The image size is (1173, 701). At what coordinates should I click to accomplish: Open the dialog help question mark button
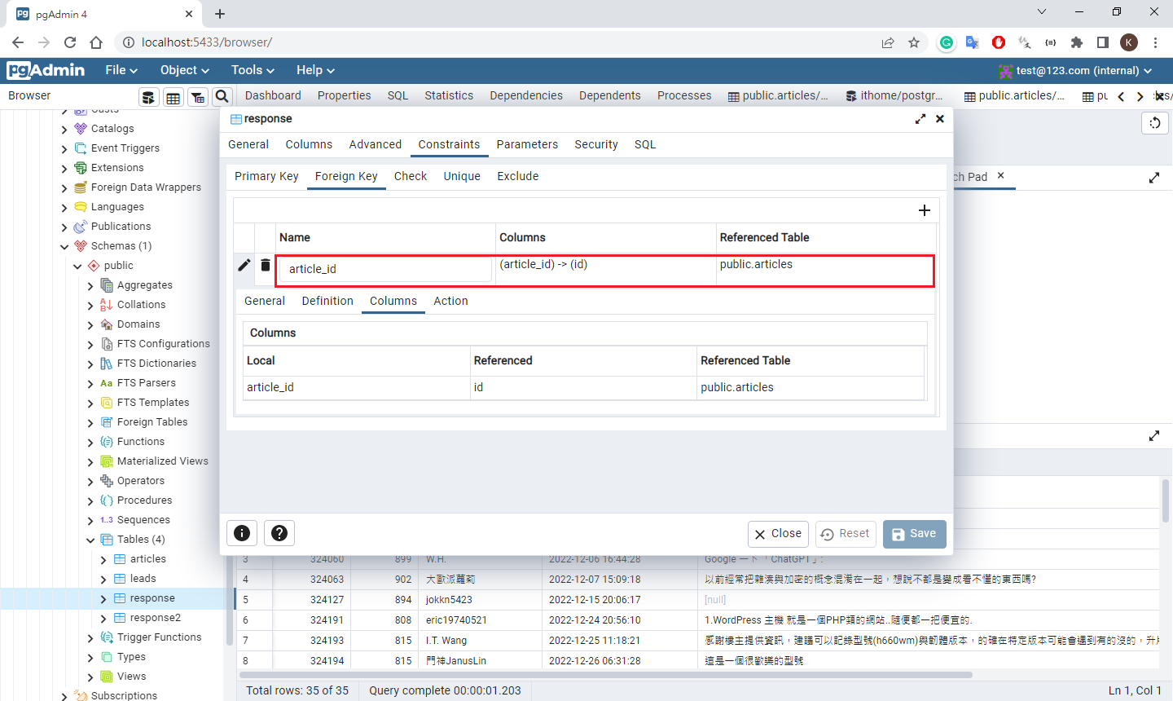pyautogui.click(x=279, y=533)
